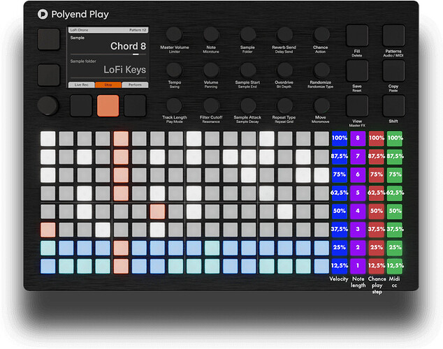Click the Randomize knob

coord(321,70)
